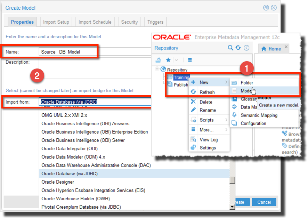Click the list icon beside More...
Image resolution: width=308 pixels, height=218 pixels.
(193, 129)
